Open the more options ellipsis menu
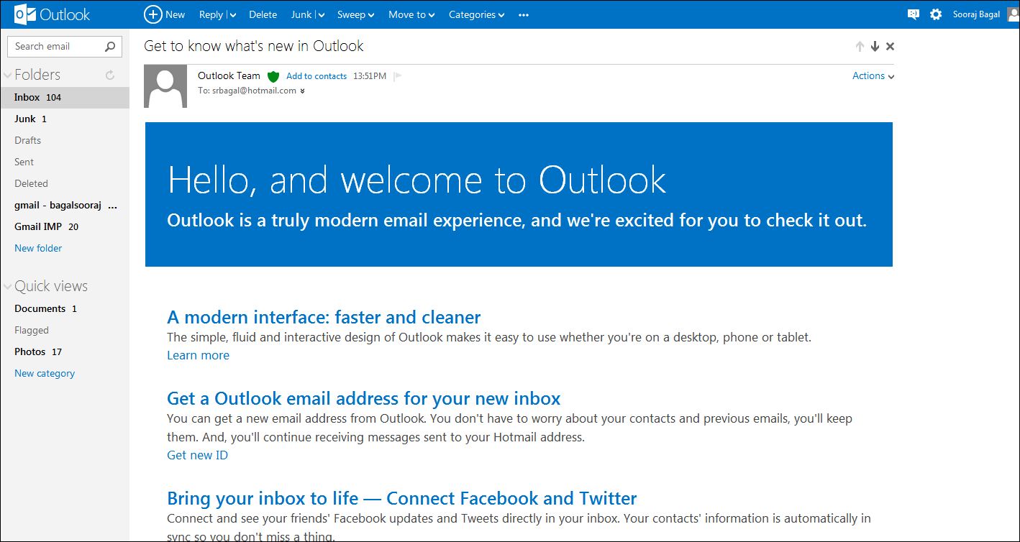The width and height of the screenshot is (1020, 542). click(x=524, y=14)
